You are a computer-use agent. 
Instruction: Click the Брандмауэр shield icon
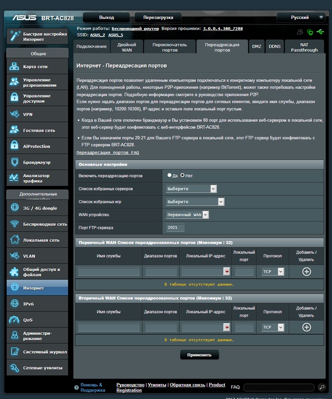coord(15,162)
